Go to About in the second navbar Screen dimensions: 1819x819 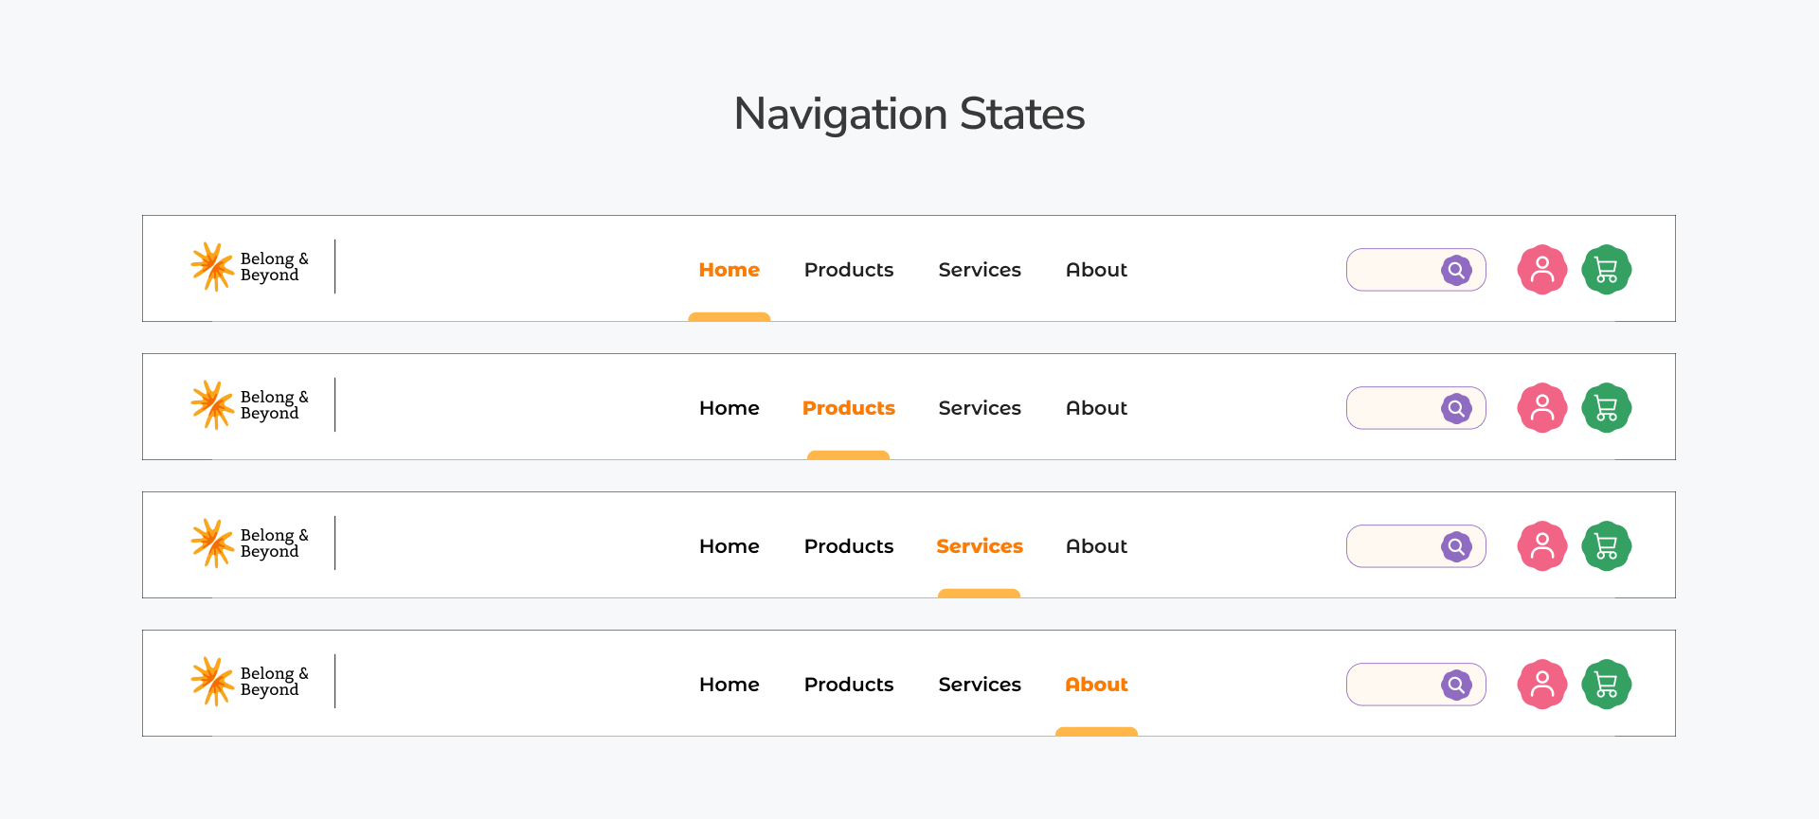click(x=1096, y=408)
